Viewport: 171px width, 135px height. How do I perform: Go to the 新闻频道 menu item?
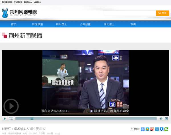pos(37,24)
